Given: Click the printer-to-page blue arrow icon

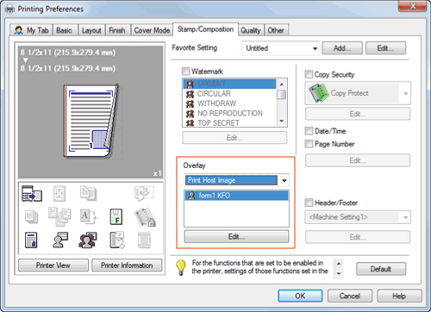Looking at the screenshot, I should (32, 194).
